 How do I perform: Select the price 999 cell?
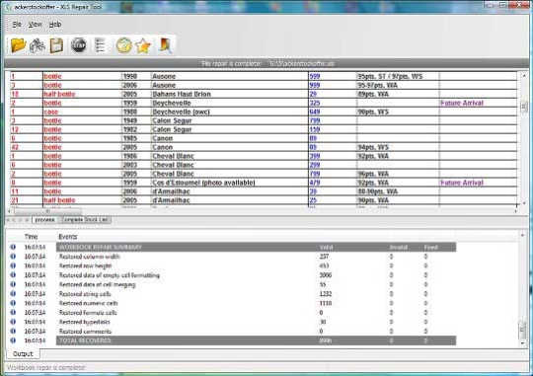333,85
